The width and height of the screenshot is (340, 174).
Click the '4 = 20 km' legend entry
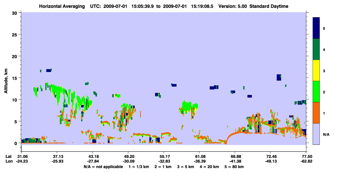[209, 167]
